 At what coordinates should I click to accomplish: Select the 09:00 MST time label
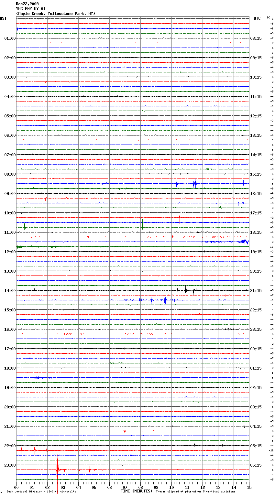click(10, 194)
